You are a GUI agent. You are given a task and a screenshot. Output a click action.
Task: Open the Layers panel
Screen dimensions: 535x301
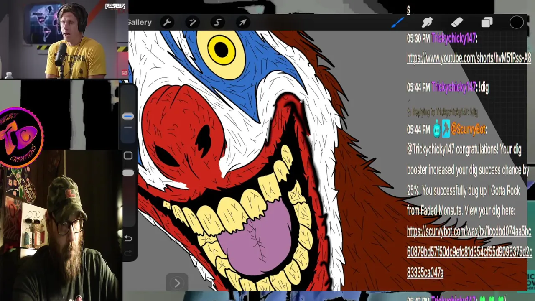point(487,22)
